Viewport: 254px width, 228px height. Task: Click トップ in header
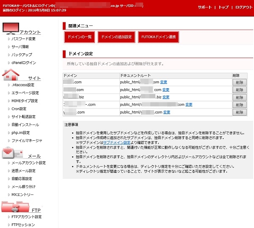point(224,7)
